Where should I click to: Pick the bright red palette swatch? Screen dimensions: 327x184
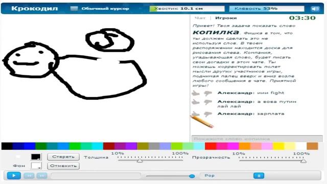[x=211, y=146]
